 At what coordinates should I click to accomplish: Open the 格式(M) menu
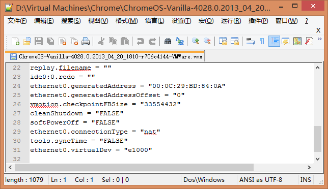126,21
